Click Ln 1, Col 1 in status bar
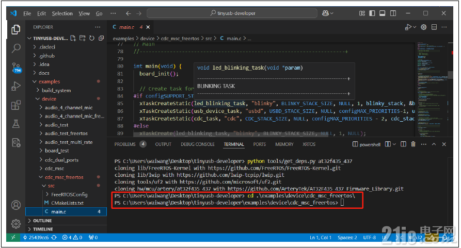This screenshot has width=461, height=248. pyautogui.click(x=321, y=238)
